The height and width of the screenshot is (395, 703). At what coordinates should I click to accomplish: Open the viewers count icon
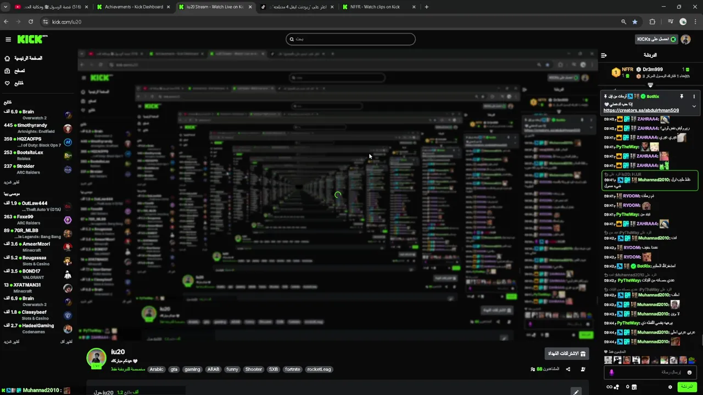click(533, 369)
